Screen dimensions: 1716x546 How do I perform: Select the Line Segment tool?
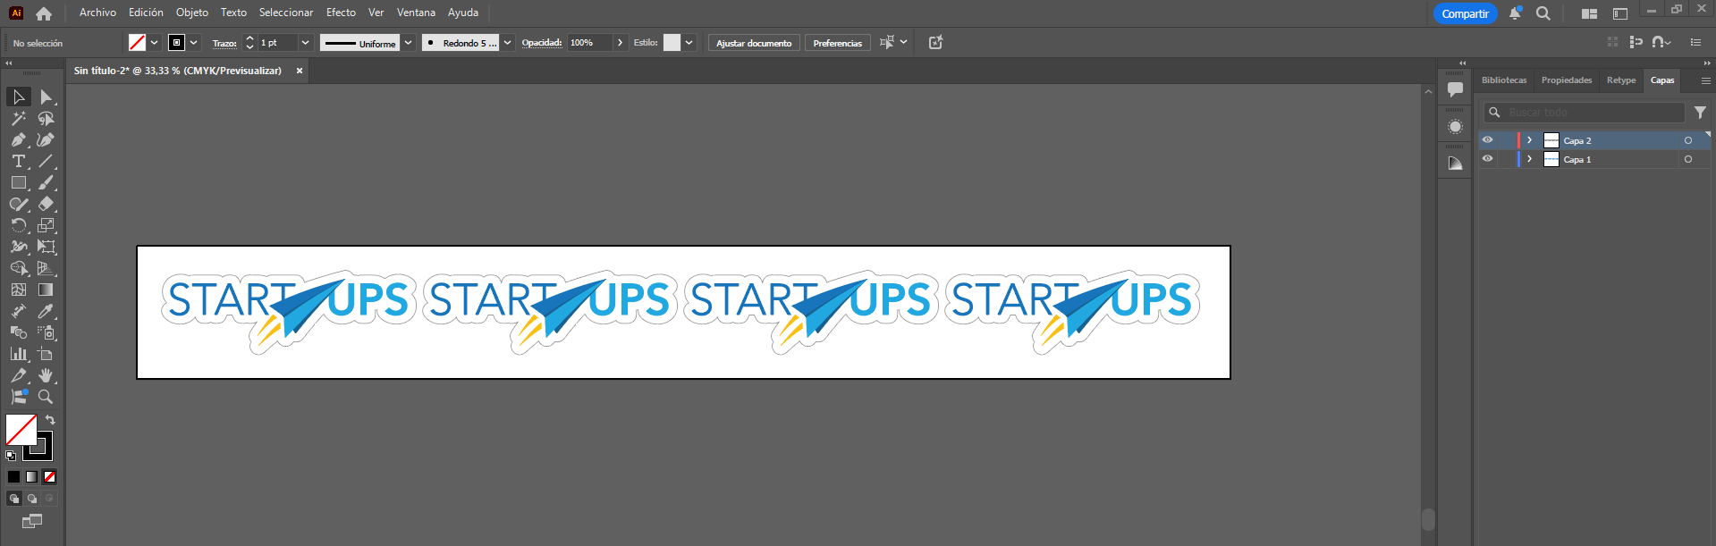[x=46, y=161]
